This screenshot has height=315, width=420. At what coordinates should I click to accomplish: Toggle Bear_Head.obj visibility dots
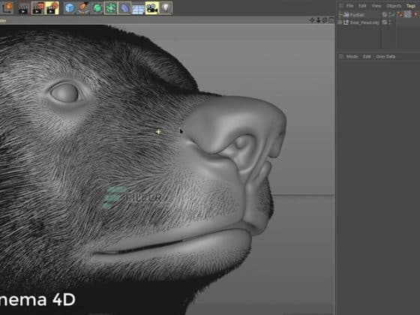[x=389, y=22]
